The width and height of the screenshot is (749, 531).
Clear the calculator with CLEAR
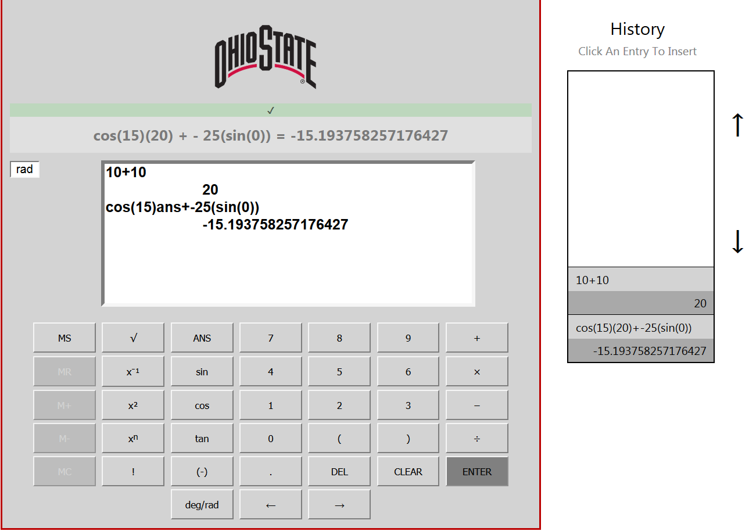click(407, 471)
